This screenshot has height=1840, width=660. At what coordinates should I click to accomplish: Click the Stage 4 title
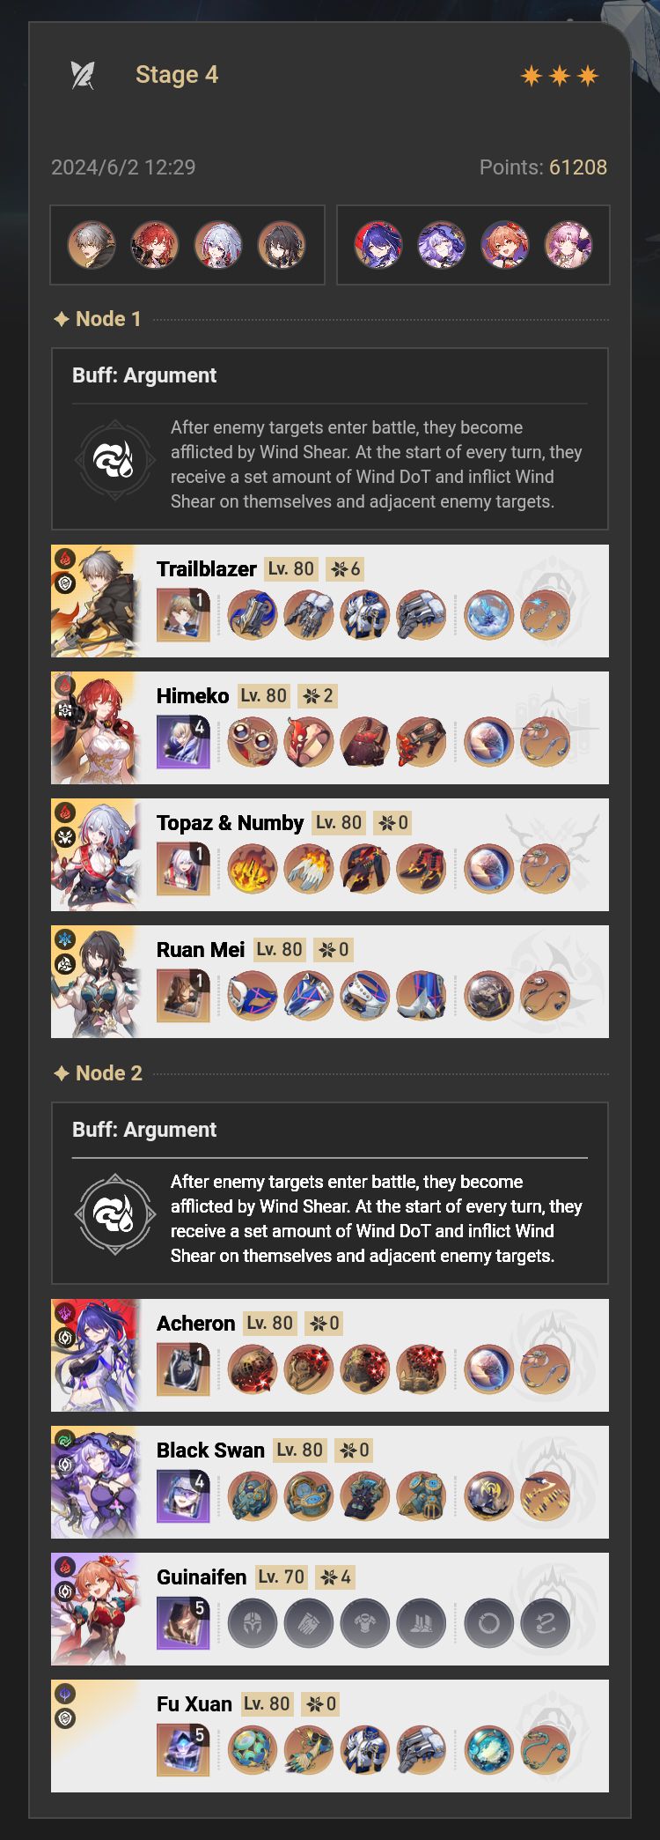pyautogui.click(x=177, y=75)
